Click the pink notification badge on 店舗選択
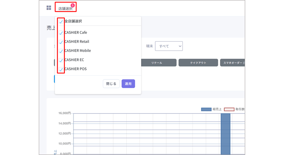Viewport: 284px width, 155px height. pyautogui.click(x=73, y=5)
